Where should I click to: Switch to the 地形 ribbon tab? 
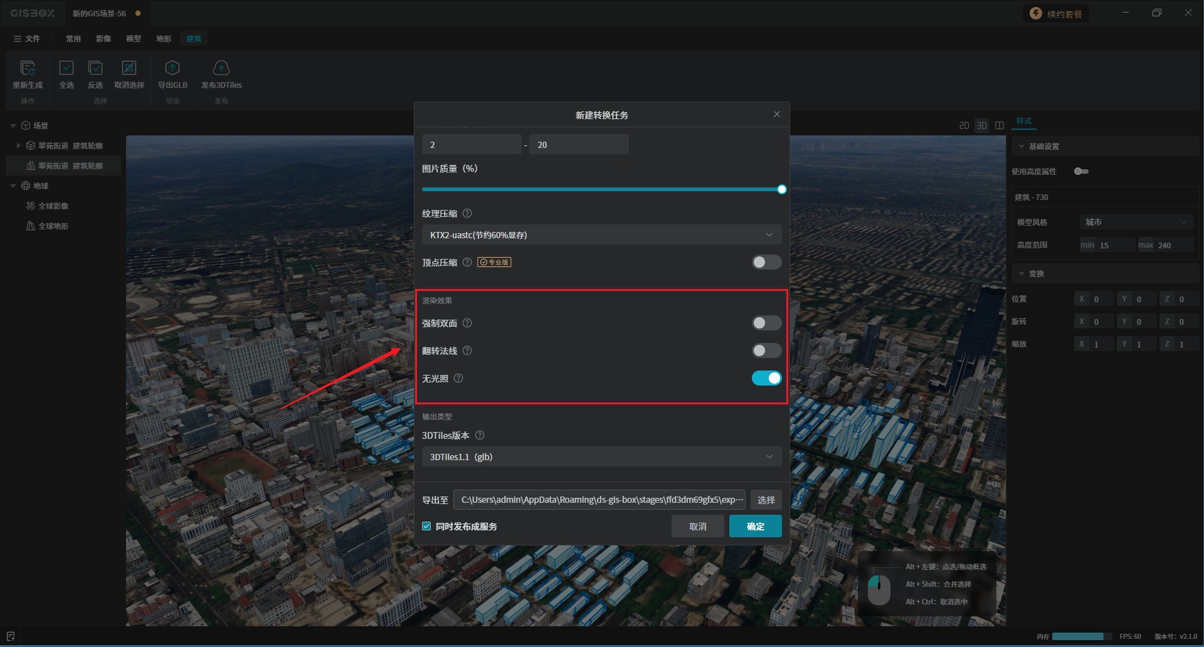pos(164,39)
